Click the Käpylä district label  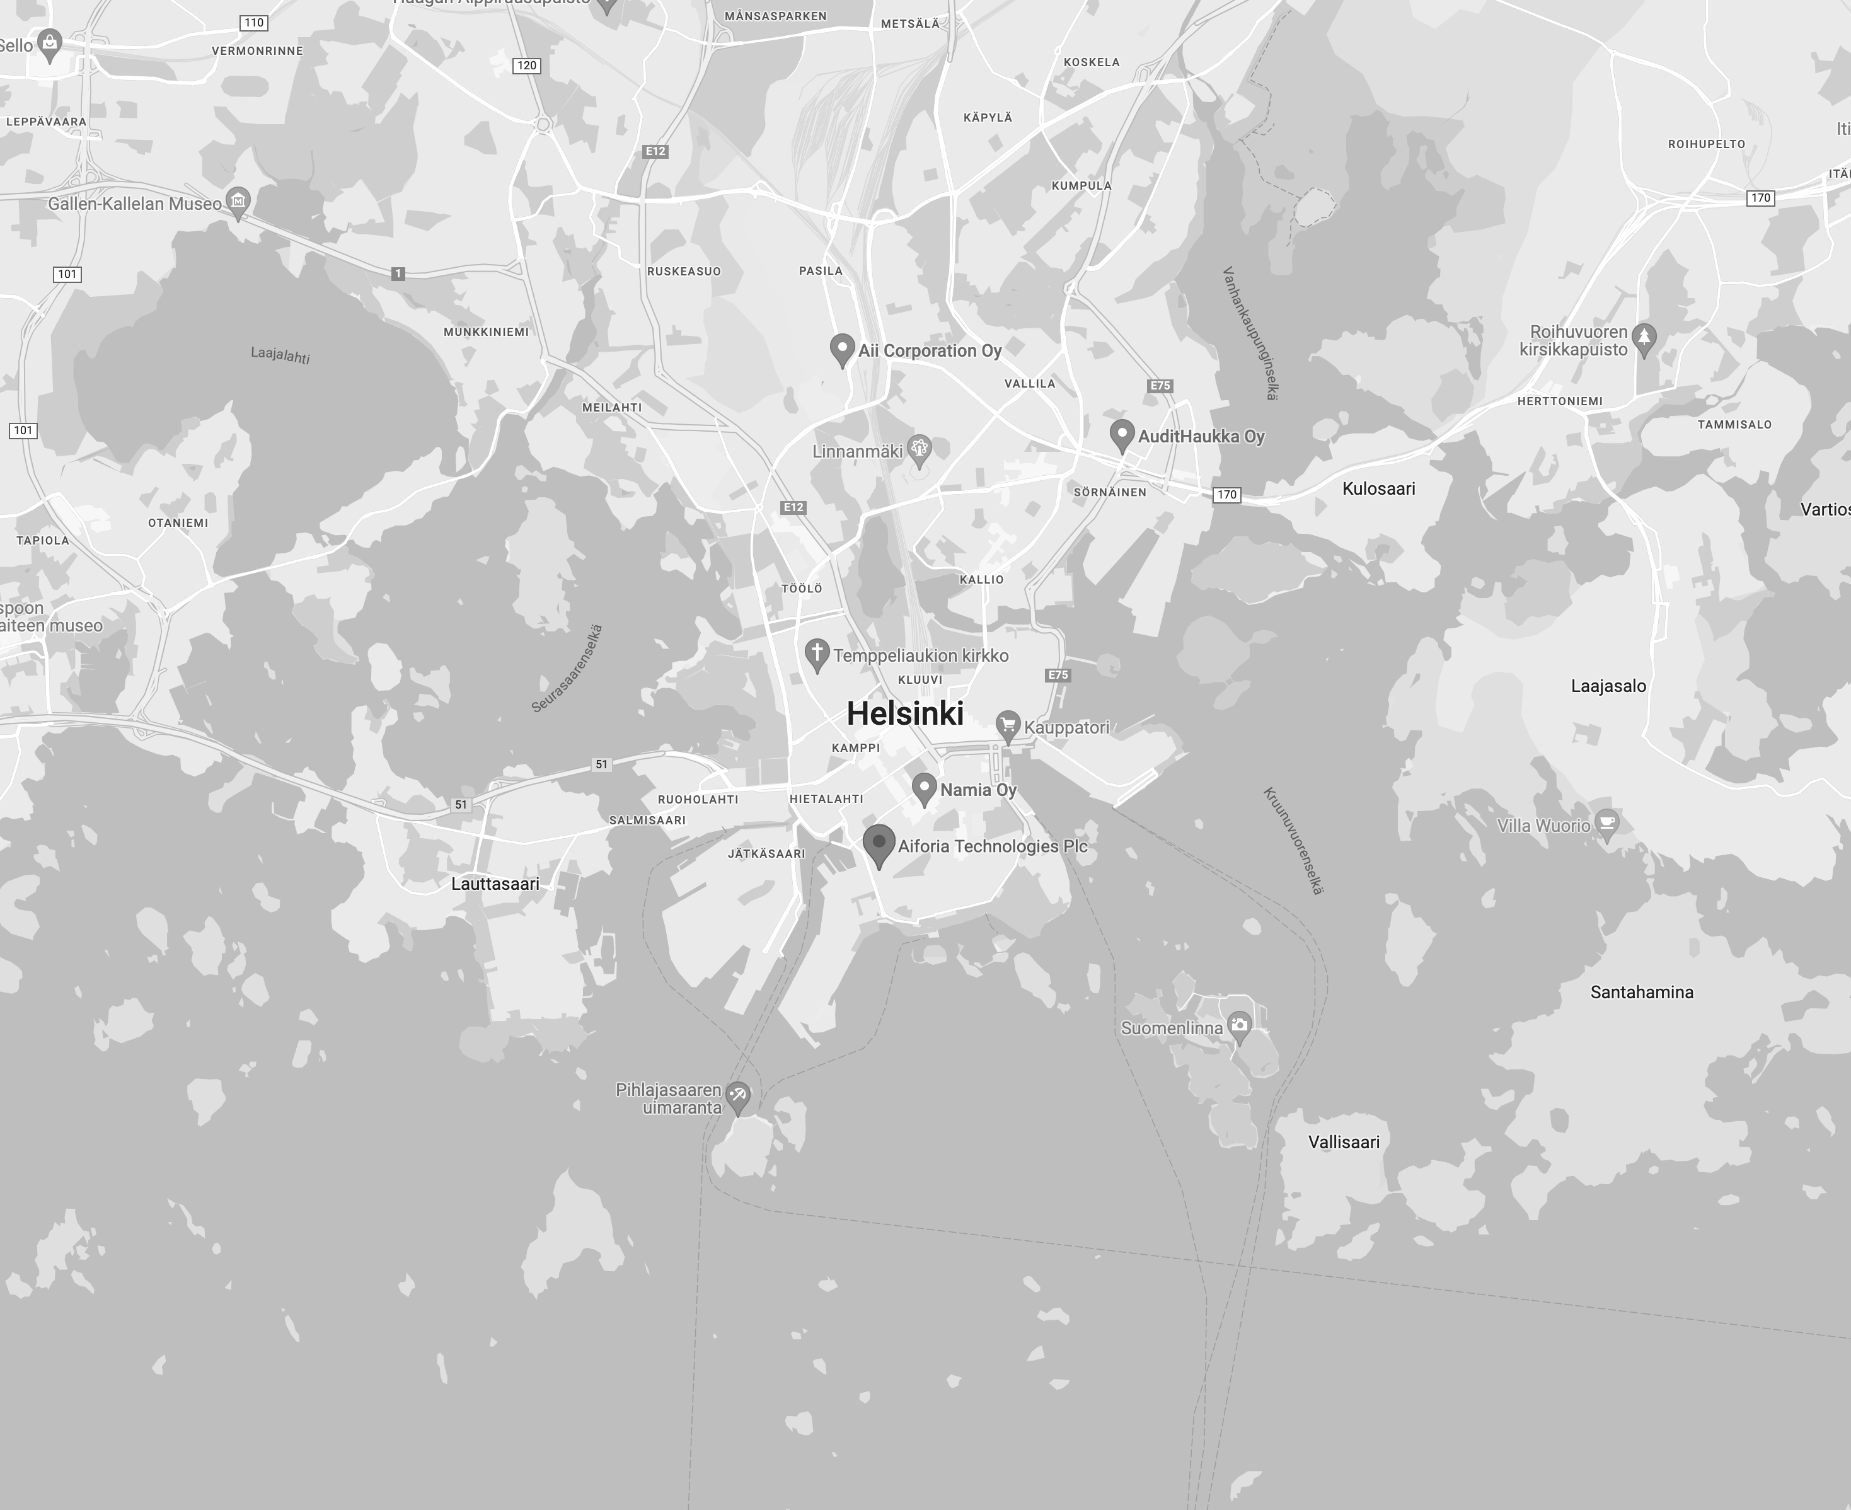click(x=988, y=117)
